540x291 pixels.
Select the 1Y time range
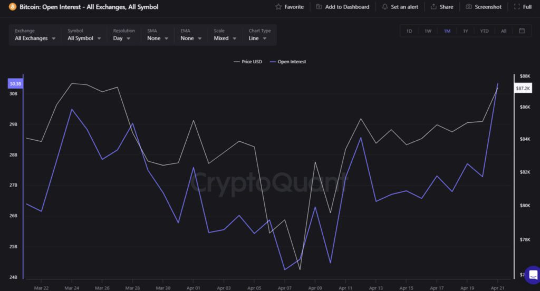point(465,31)
